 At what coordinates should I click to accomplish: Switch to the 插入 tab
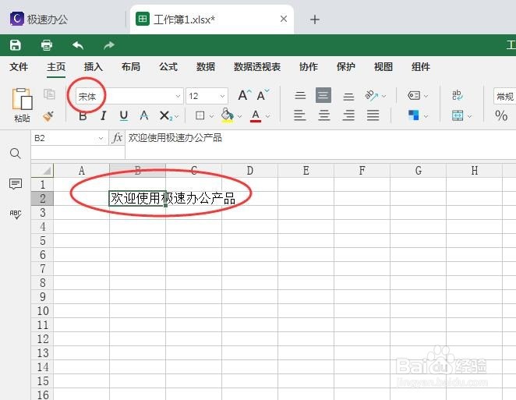tap(93, 67)
